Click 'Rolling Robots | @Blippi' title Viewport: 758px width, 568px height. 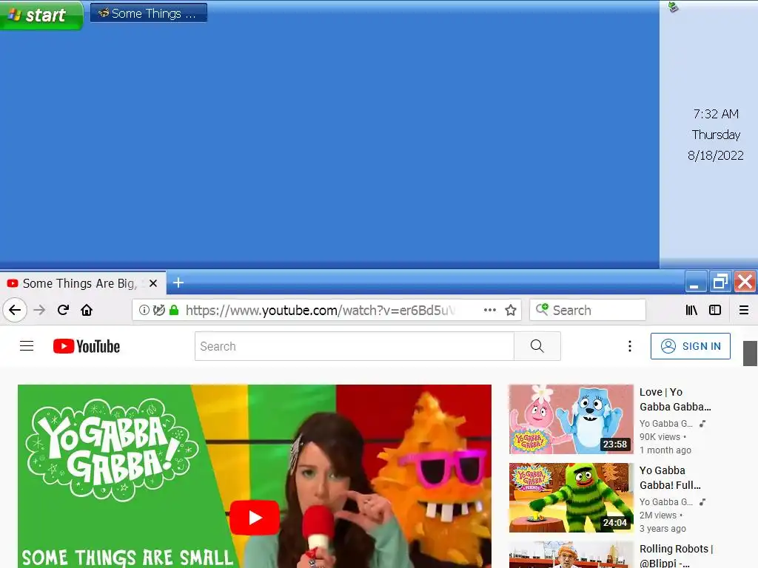coord(676,555)
